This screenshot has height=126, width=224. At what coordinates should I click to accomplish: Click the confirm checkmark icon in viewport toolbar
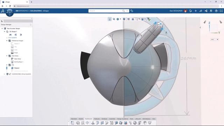point(149,19)
